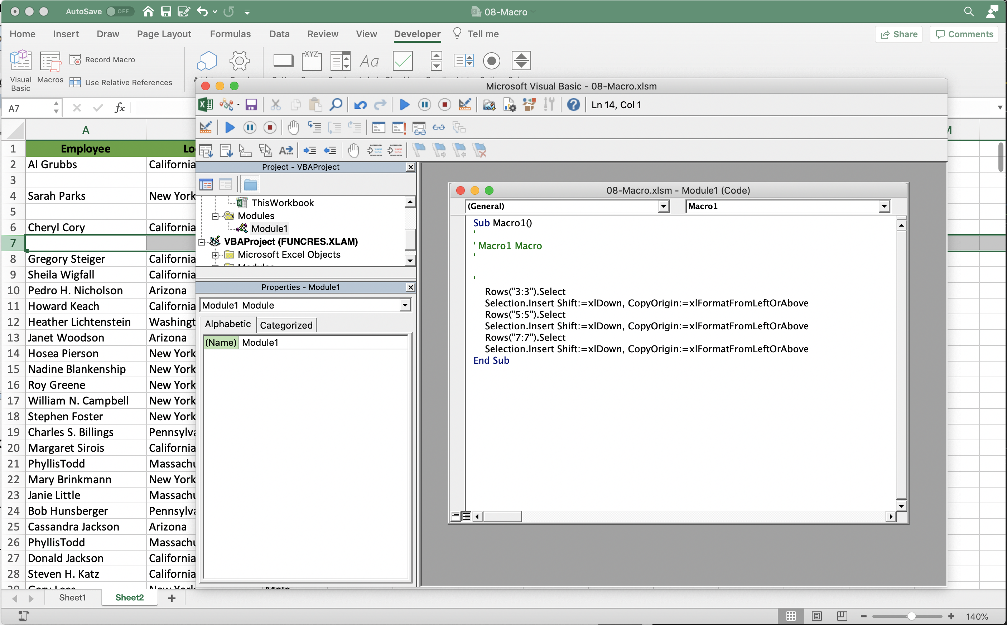1007x625 pixels.
Task: Click the List Properties/Methods icon
Action: [206, 150]
